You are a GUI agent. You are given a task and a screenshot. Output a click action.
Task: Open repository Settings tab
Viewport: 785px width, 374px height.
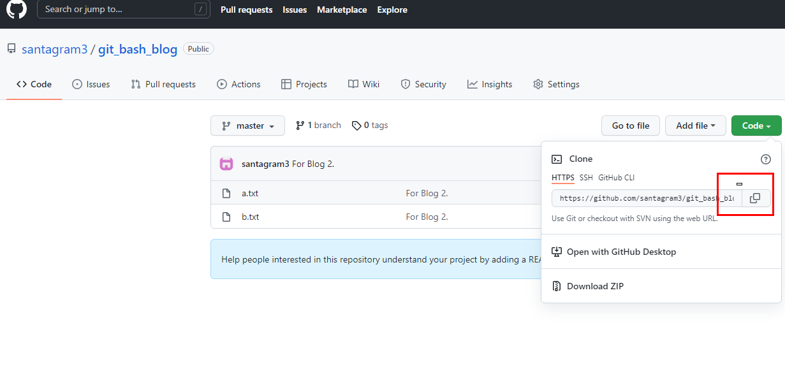point(556,84)
